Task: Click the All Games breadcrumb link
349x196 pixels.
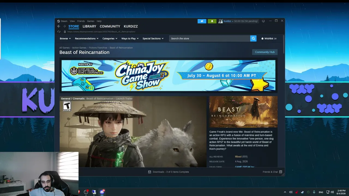Action: coord(65,48)
